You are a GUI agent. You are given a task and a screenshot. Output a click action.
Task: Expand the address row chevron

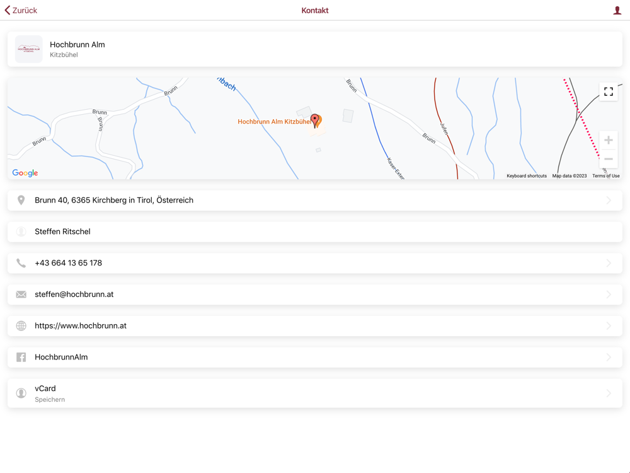click(x=609, y=201)
